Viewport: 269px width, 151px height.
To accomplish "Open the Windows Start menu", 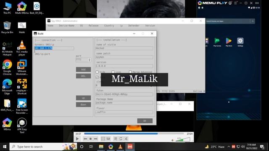I will click(5, 147).
